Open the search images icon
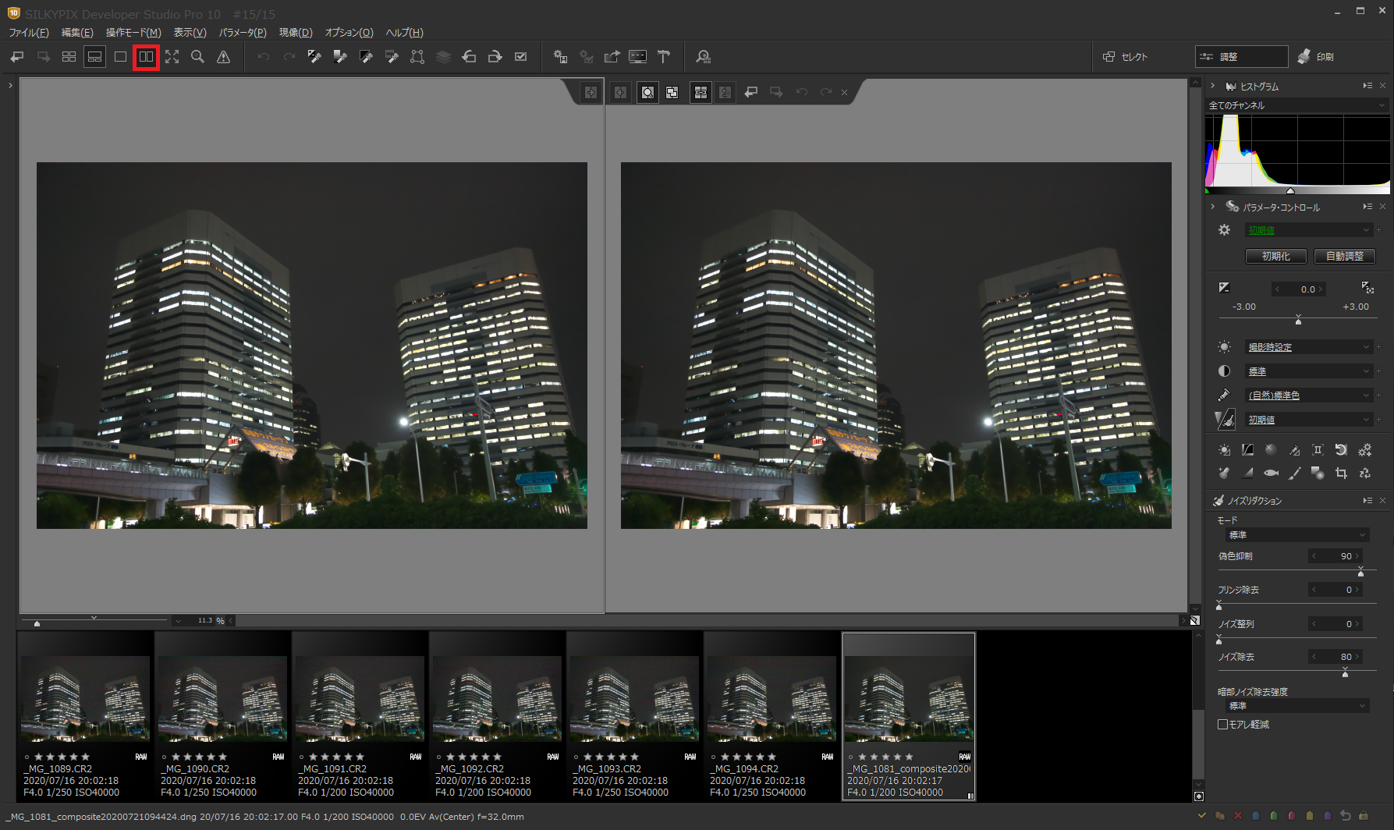 (x=704, y=57)
